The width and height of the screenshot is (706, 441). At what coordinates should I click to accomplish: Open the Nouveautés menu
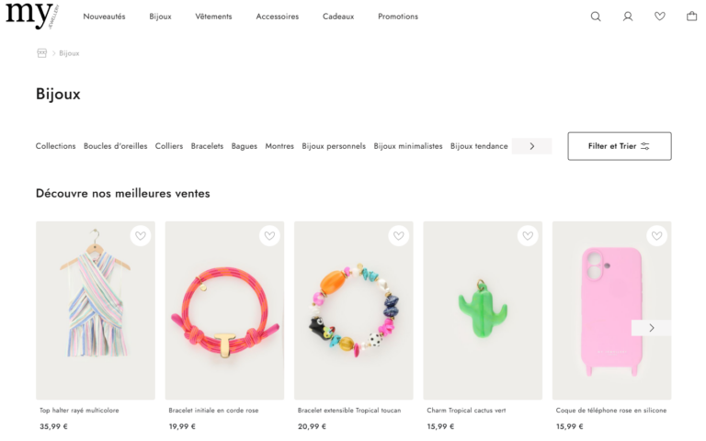[104, 17]
